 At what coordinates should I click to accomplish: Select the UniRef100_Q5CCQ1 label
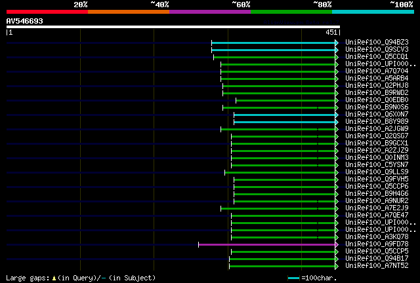(377, 57)
